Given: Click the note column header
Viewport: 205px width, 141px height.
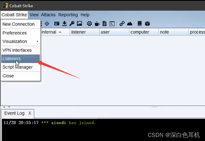Looking at the screenshot, I should (174, 32).
